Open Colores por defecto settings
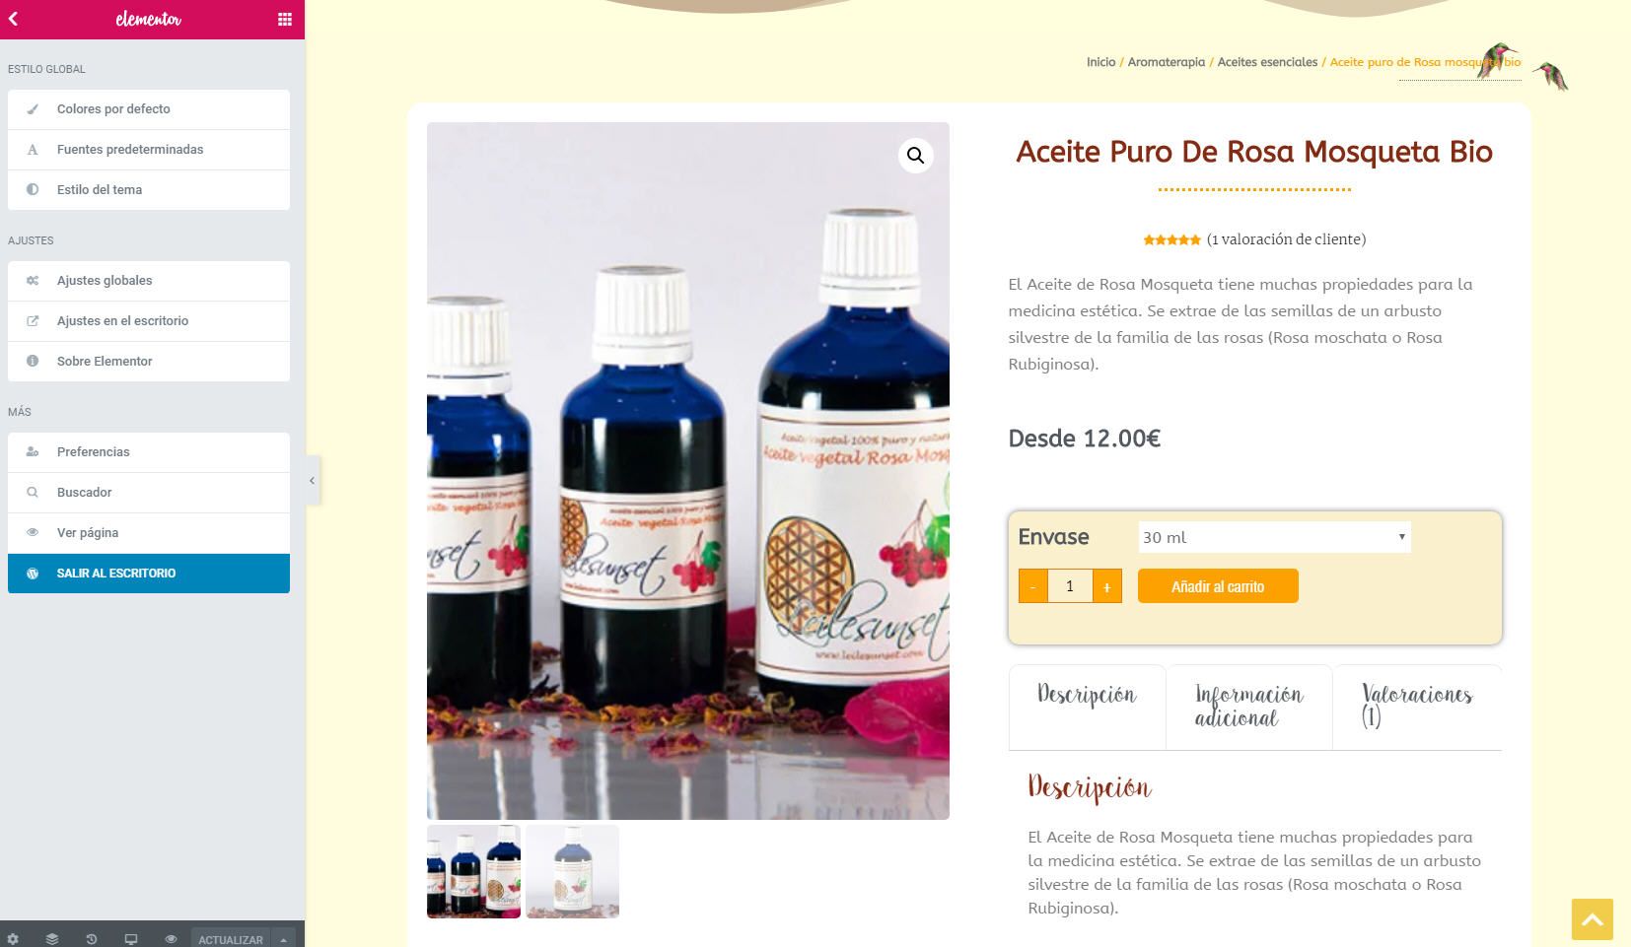The width and height of the screenshot is (1631, 947). click(x=149, y=109)
